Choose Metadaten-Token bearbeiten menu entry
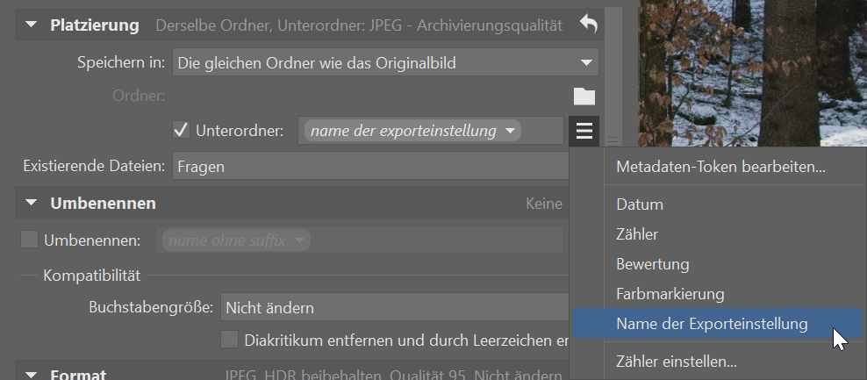Image resolution: width=867 pixels, height=380 pixels. [720, 167]
